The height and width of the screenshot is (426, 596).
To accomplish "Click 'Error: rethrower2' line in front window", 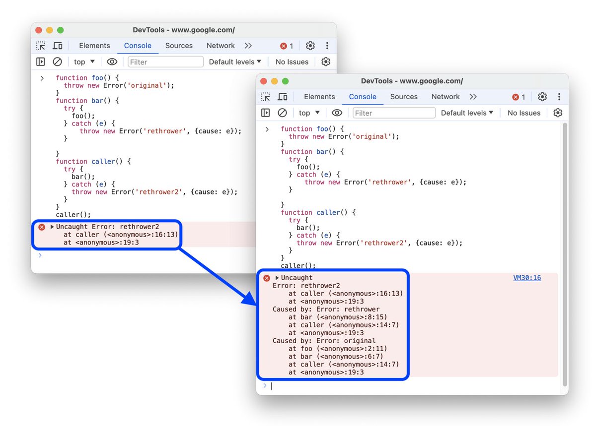I will (x=306, y=286).
